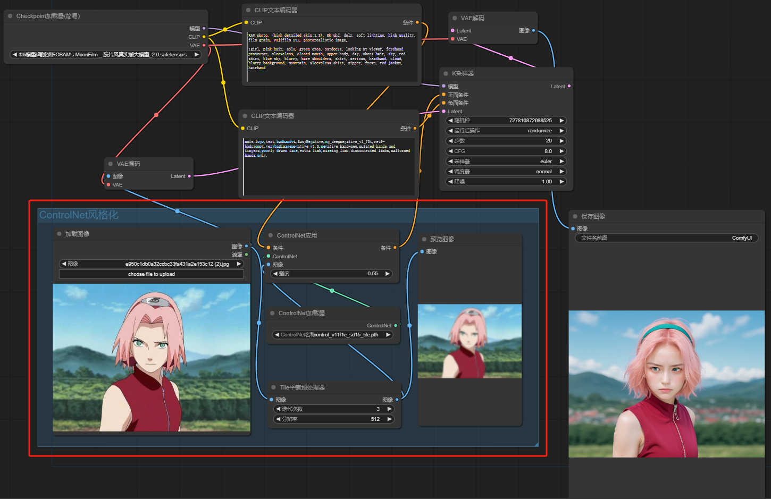Open the 图像 jpg file combo in 加载图像
The width and height of the screenshot is (771, 499).
152,264
